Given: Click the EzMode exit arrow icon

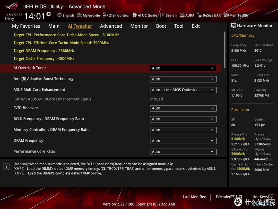Looking at the screenshot, I should [x=239, y=197].
